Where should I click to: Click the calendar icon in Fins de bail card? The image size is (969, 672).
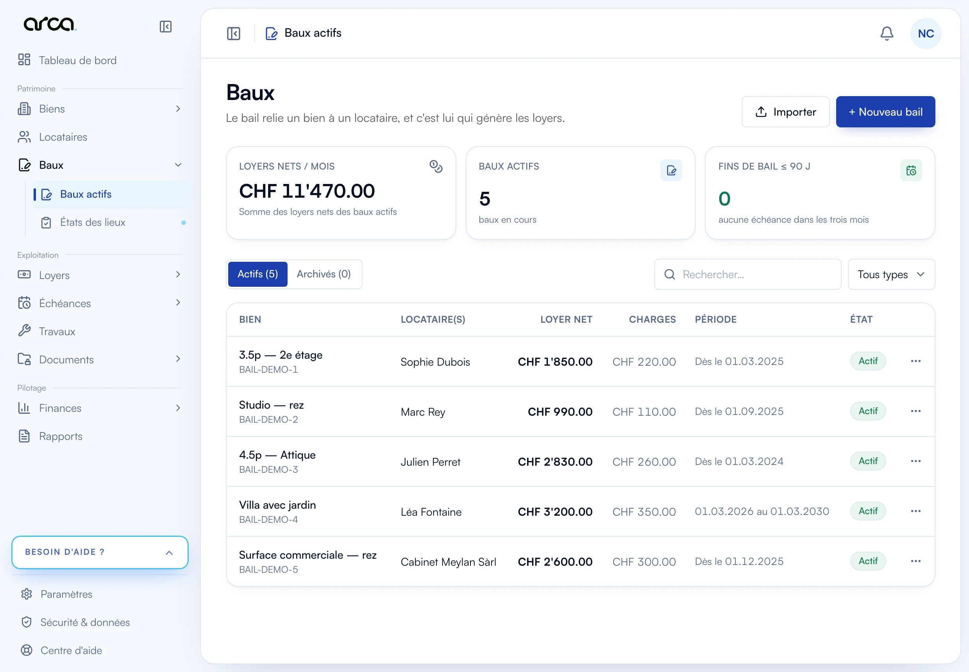(x=911, y=170)
